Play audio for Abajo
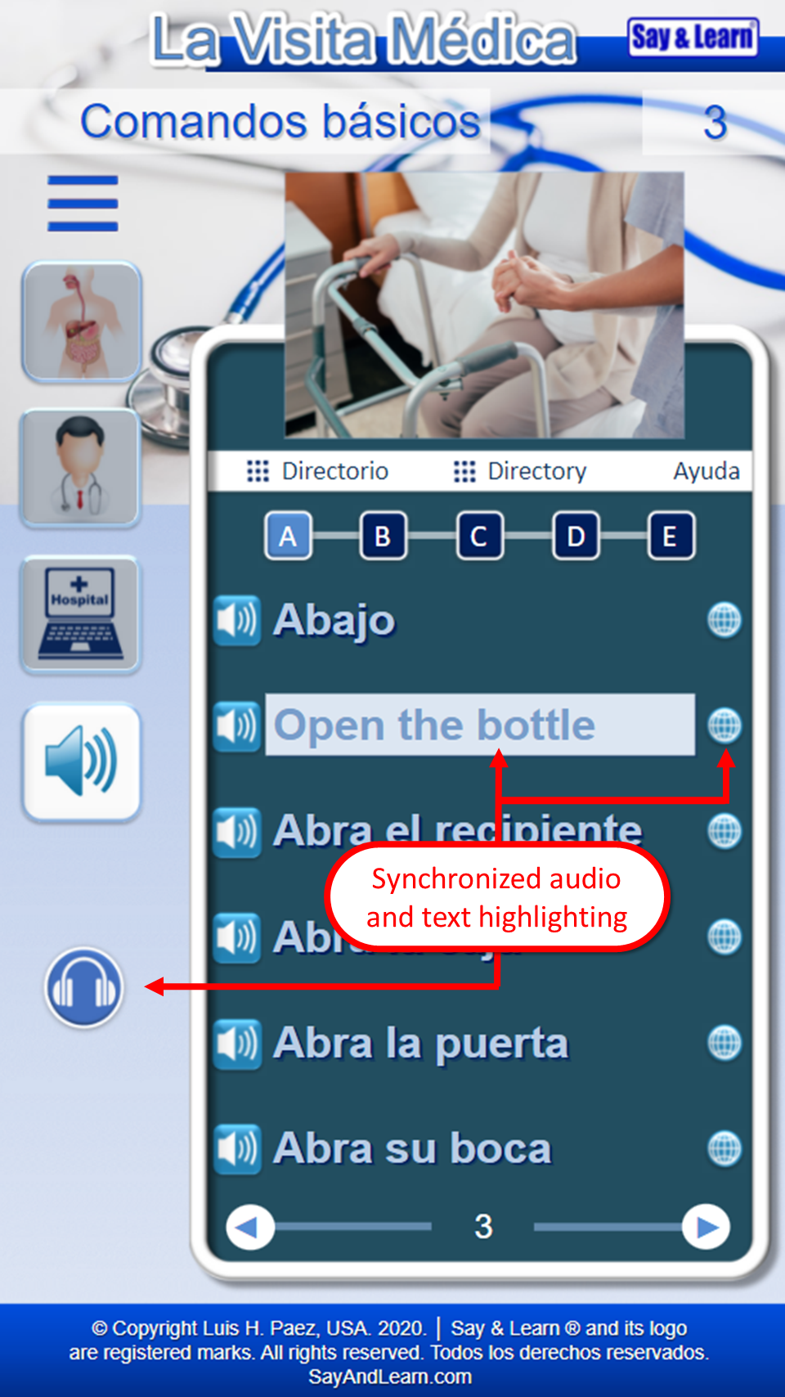Image resolution: width=785 pixels, height=1397 pixels. [x=237, y=621]
